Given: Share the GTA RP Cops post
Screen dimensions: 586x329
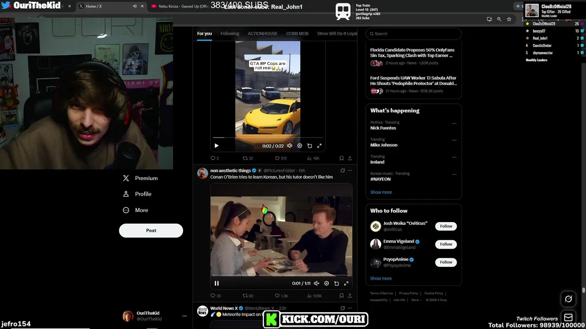Looking at the screenshot, I should tap(350, 158).
